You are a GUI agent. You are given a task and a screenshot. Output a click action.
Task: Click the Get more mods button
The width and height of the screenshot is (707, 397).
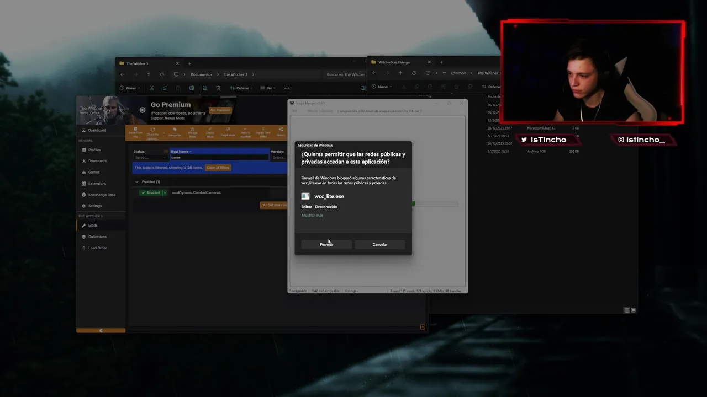(274, 205)
